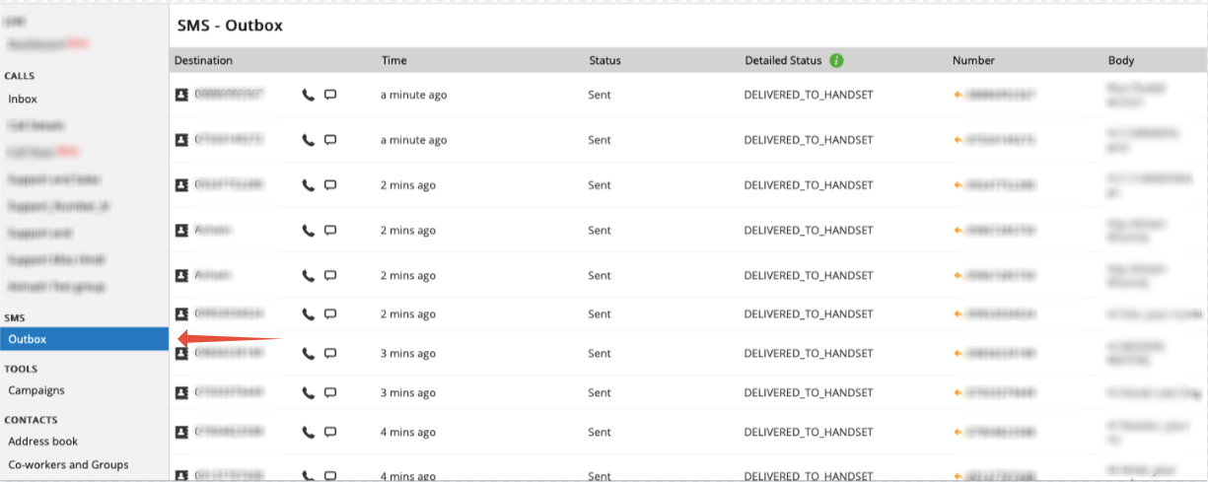
Task: Click the phone icon in the first '4 mins ago' row
Action: tap(309, 432)
